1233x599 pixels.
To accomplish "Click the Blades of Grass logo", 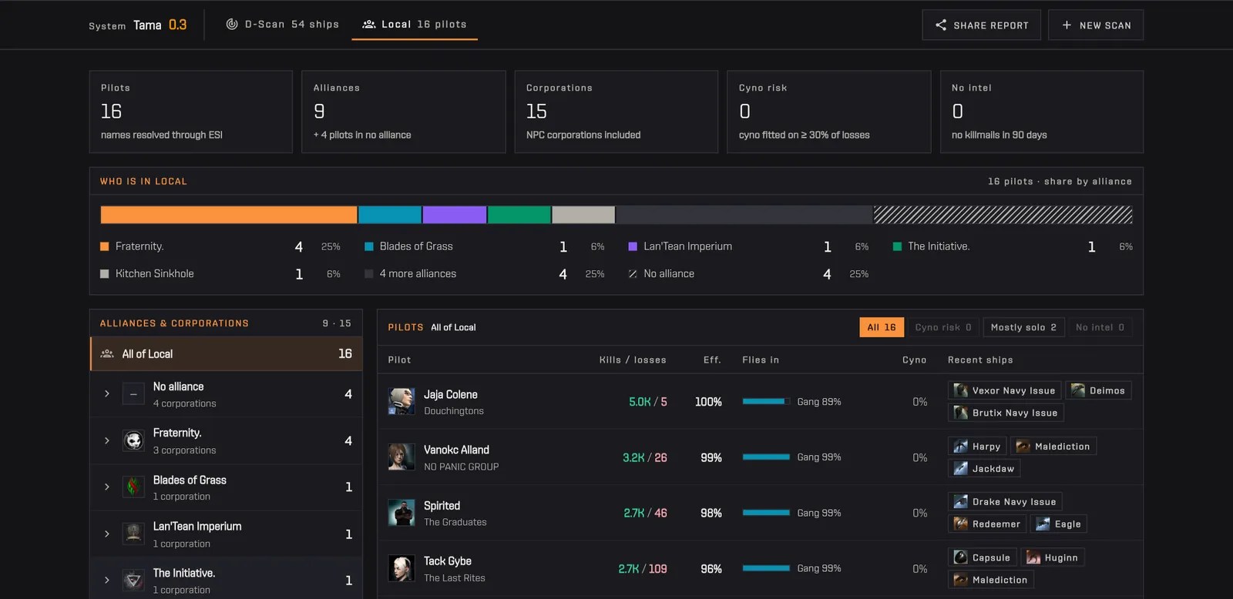I will pos(134,487).
